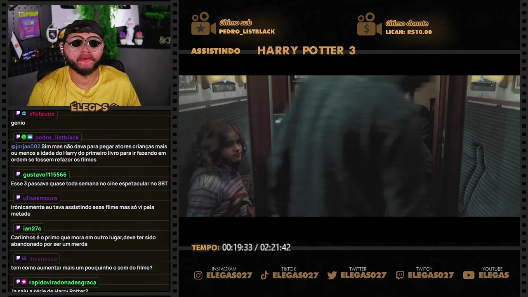This screenshot has width=528, height=297.
Task: Click the ELEGAS027 Instagram handle
Action: click(229, 275)
